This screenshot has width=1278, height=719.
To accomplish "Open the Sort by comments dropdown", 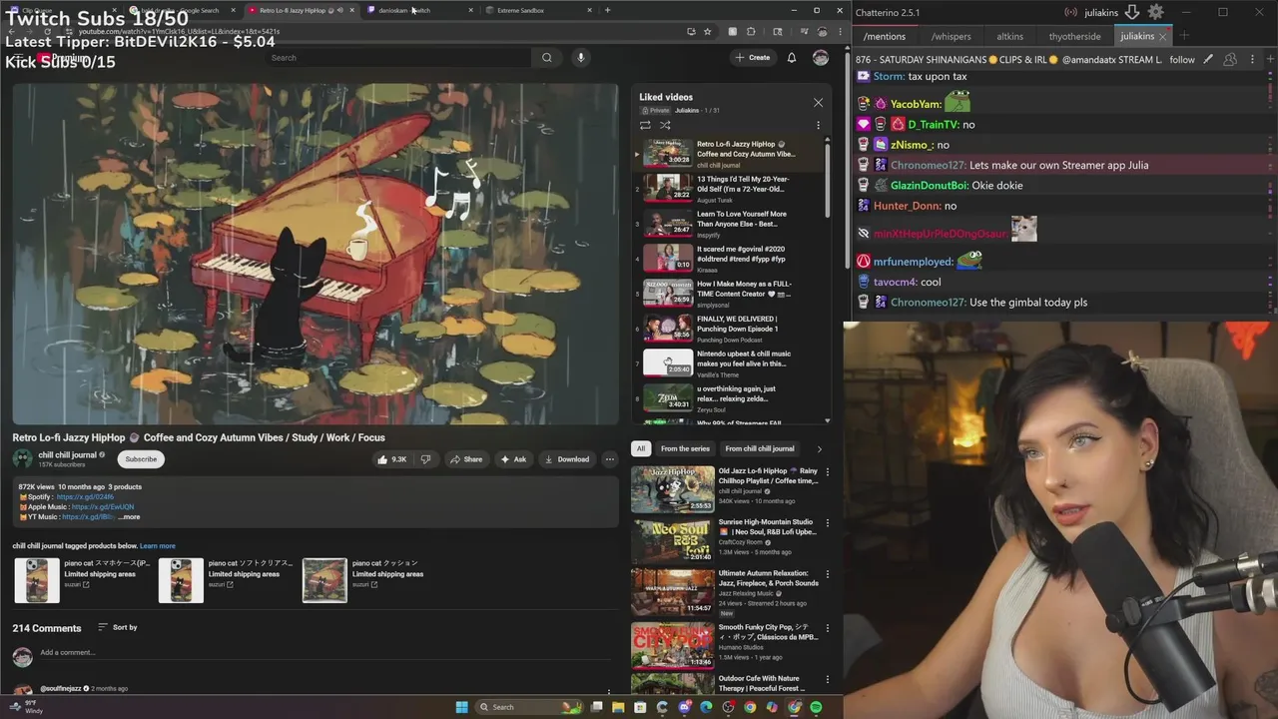I will click(118, 627).
